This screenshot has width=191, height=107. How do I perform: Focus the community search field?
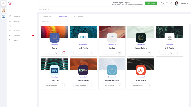tap(50, 22)
